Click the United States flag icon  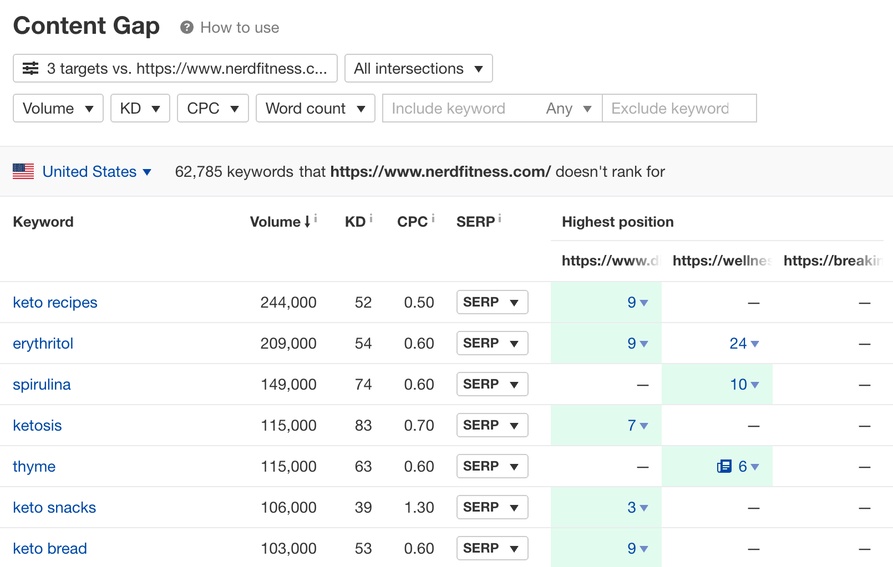tap(23, 171)
